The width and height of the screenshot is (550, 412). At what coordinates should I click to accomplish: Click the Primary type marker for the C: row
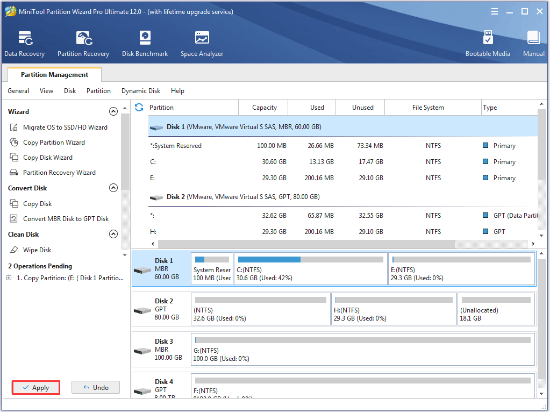pos(485,161)
